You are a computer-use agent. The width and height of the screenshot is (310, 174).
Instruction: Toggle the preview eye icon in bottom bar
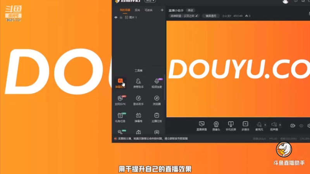point(301,126)
